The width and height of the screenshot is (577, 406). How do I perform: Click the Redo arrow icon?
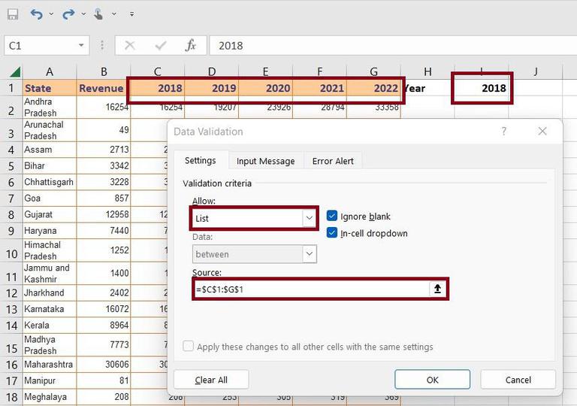pos(68,14)
